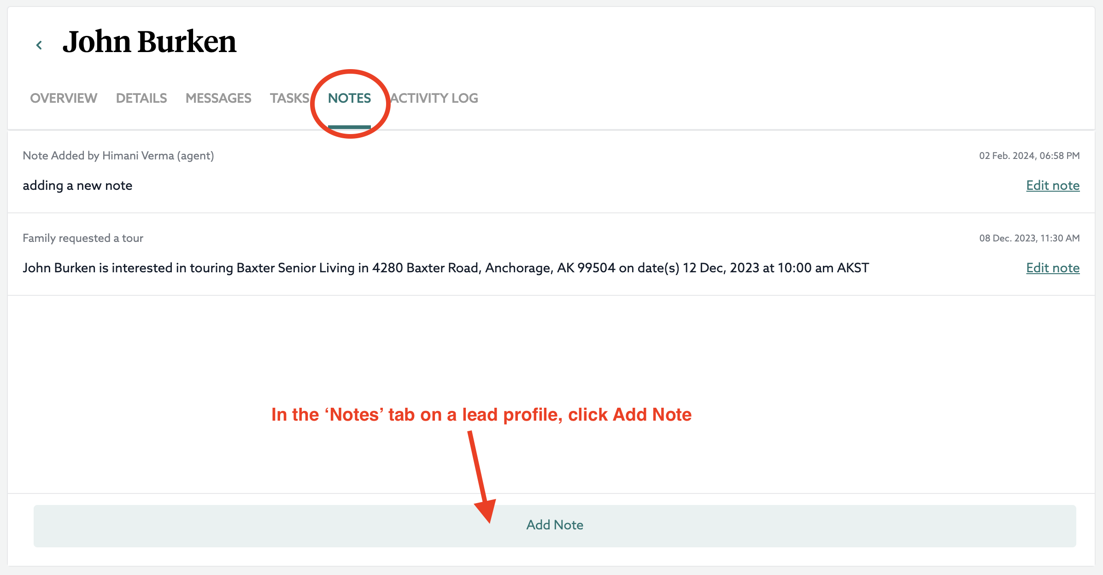Click the back arrow next to John Burken

click(x=39, y=44)
